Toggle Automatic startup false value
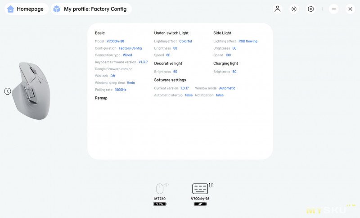360x218 pixels. [x=189, y=95]
